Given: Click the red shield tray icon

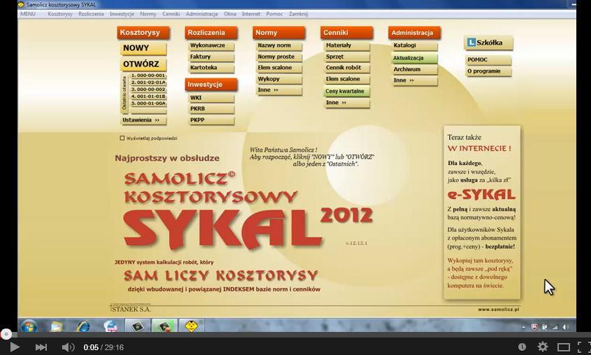Looking at the screenshot, I should (534, 327).
